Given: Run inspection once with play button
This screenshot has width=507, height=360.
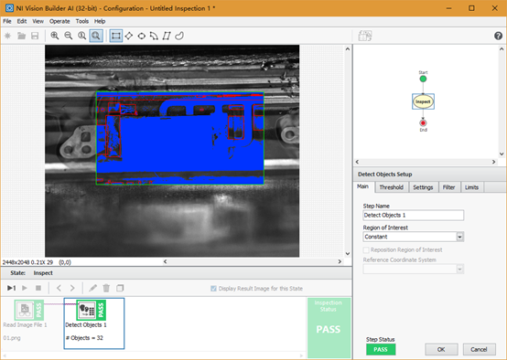Looking at the screenshot, I should (11, 288).
